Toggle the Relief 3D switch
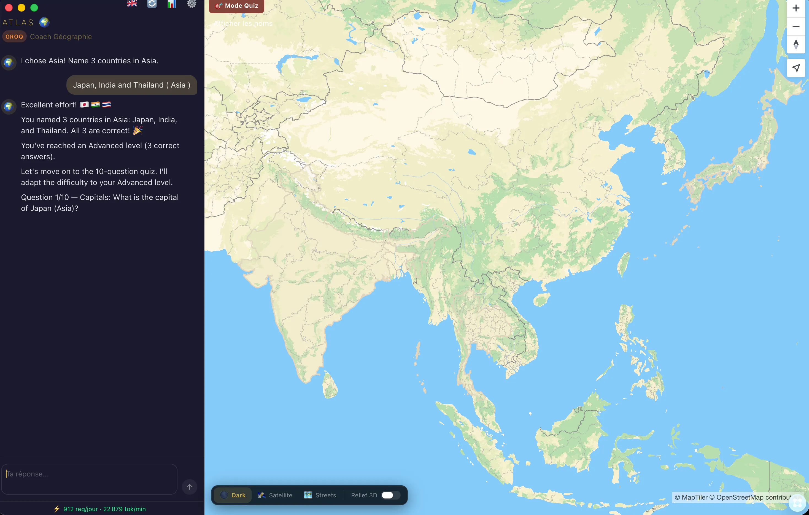809x515 pixels. tap(390, 495)
